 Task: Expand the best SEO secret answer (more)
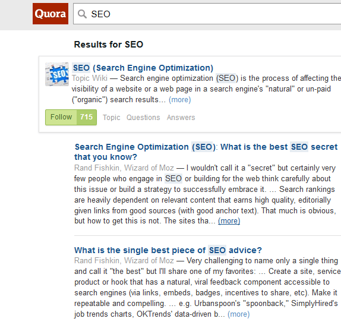click(x=229, y=221)
